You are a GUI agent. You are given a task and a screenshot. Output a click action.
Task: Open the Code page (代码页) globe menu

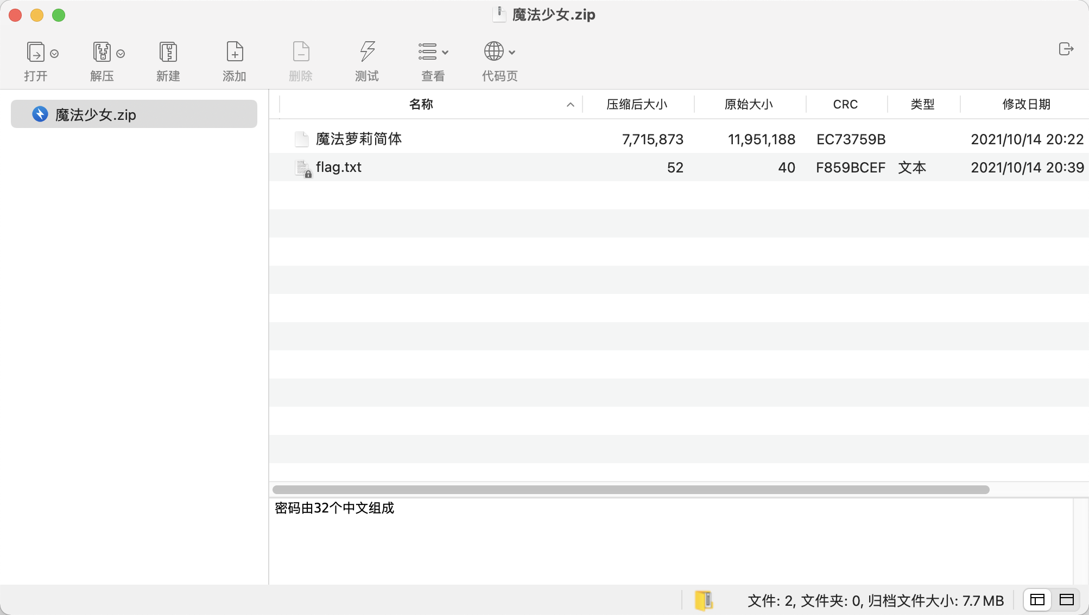point(499,52)
